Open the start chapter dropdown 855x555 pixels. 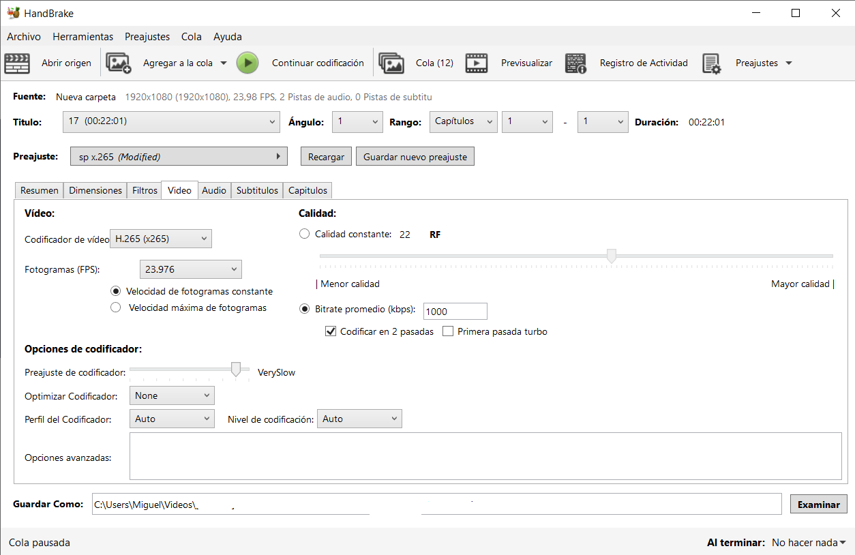point(527,122)
